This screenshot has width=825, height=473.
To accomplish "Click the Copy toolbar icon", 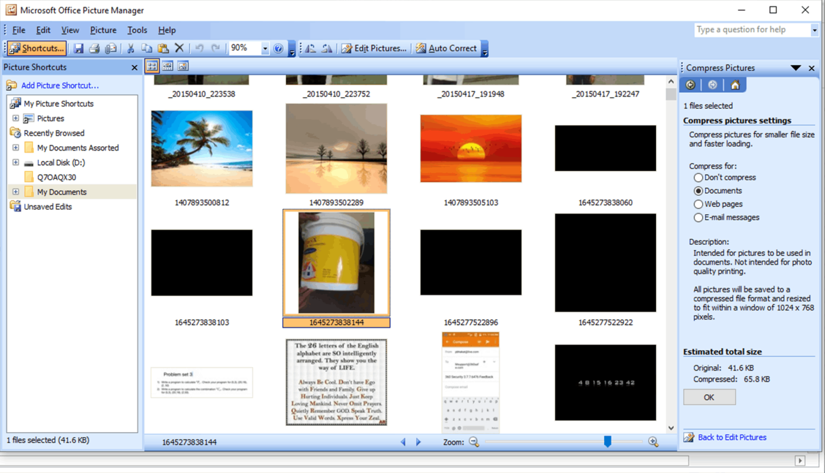I will 147,48.
